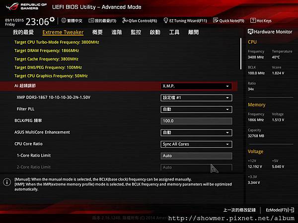
Task: Click CPU frequency value 3400 MHz
Action: pyautogui.click(x=256, y=57)
